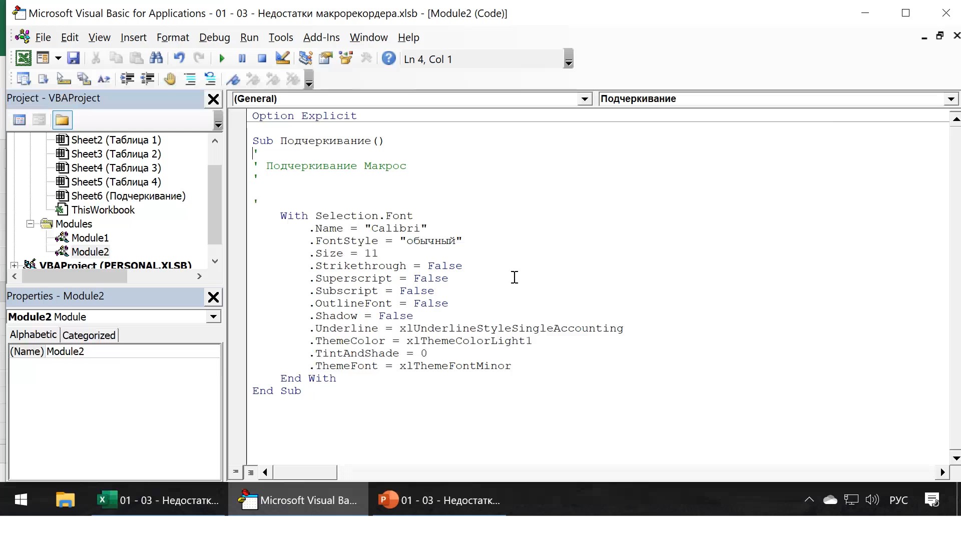
Task: Collapse the Modules folder
Action: tap(30, 224)
